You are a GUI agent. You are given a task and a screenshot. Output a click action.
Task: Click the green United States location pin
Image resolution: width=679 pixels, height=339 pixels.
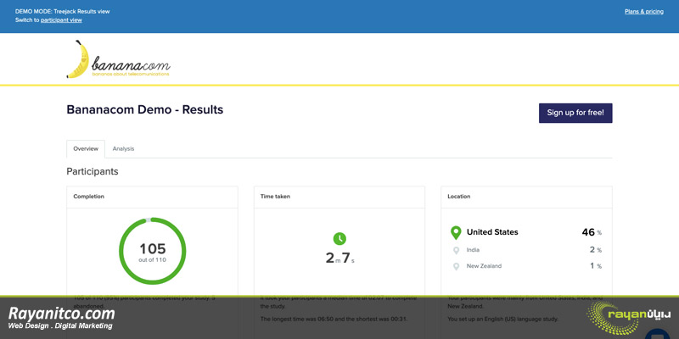click(456, 232)
